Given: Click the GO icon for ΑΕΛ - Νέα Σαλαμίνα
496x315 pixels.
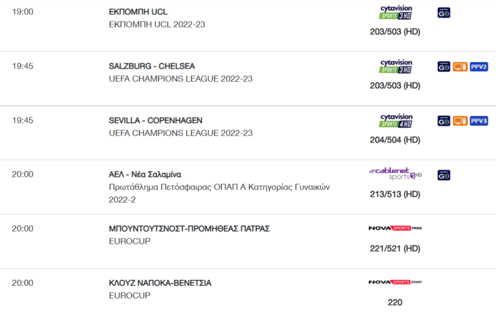Looking at the screenshot, I should pyautogui.click(x=444, y=176).
